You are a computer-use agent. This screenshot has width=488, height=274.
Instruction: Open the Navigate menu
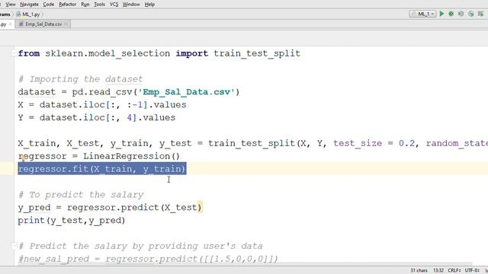click(29, 5)
